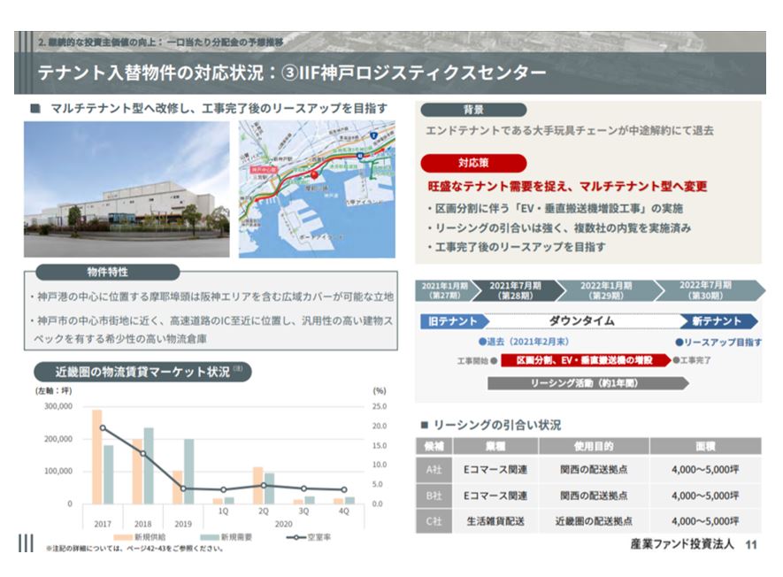Image resolution: width=783 pixels, height=577 pixels.
Task: Click the 退去 bullet marker on the timeline
Action: point(480,341)
